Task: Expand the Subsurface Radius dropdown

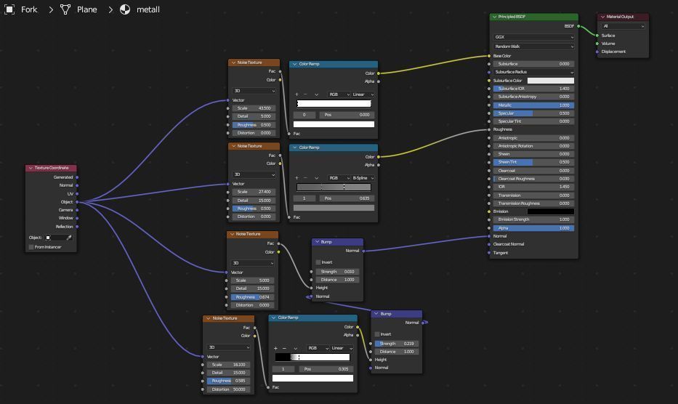Action: [x=534, y=72]
